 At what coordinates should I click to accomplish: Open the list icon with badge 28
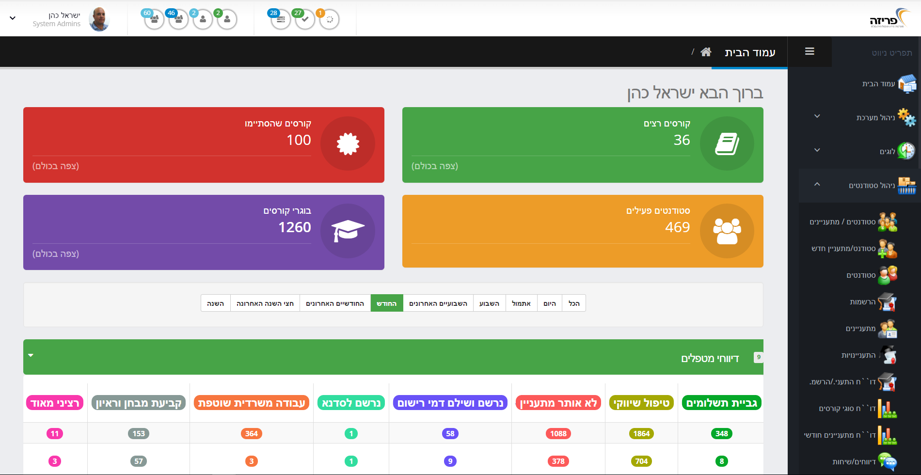pos(281,20)
